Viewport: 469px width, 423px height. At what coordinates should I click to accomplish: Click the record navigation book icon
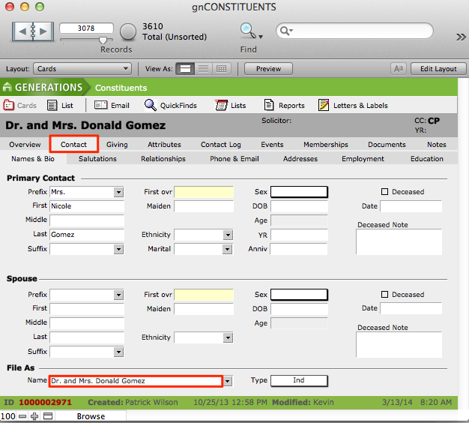pos(33,31)
